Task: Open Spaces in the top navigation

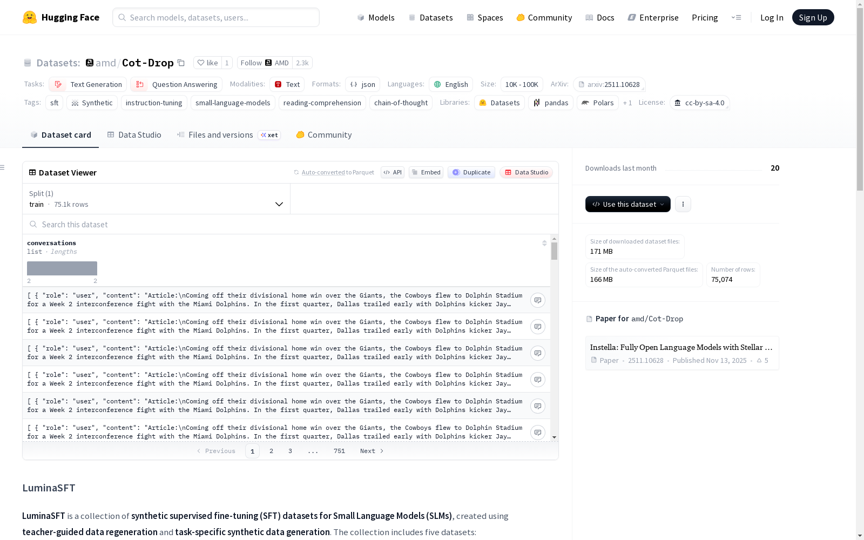Action: [485, 17]
